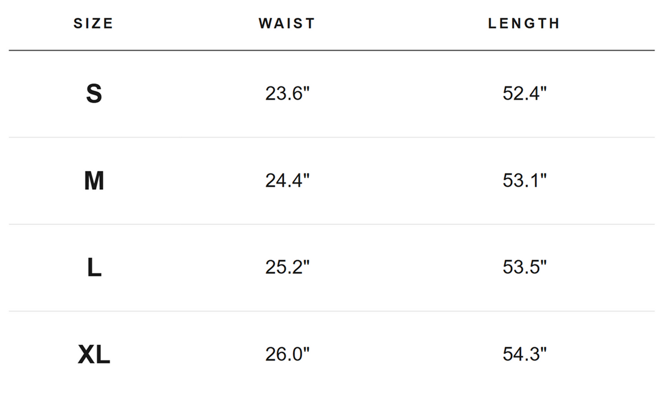This screenshot has height=407, width=665.
Task: Select the M size label
Action: [x=94, y=180]
